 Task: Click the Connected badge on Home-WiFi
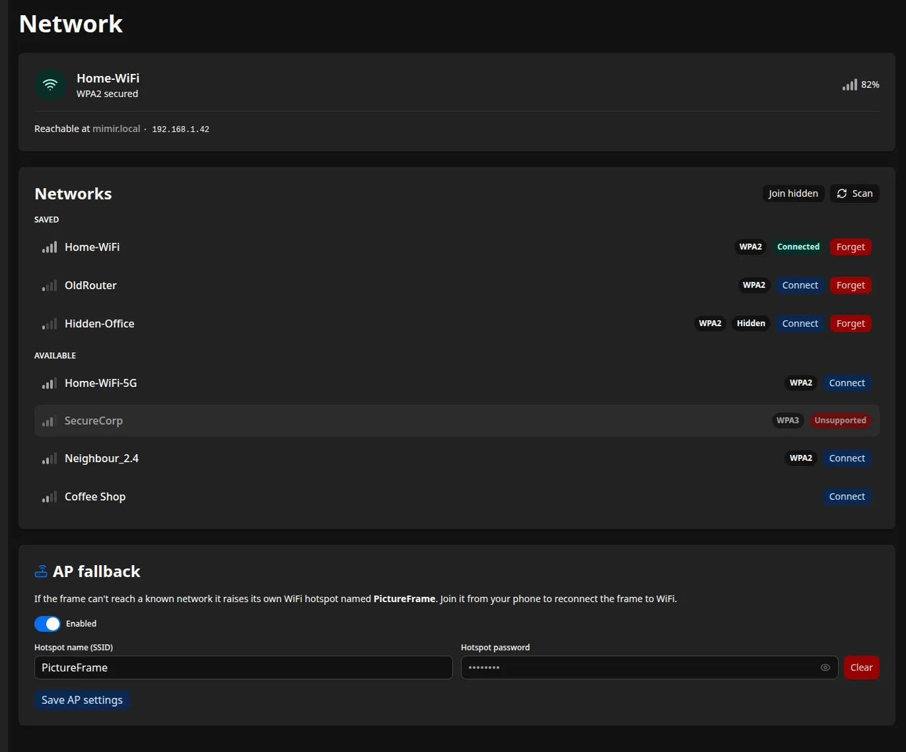pyautogui.click(x=798, y=247)
